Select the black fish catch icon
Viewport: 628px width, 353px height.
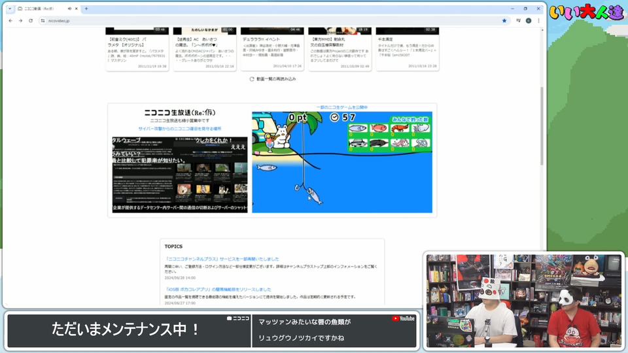[379, 143]
